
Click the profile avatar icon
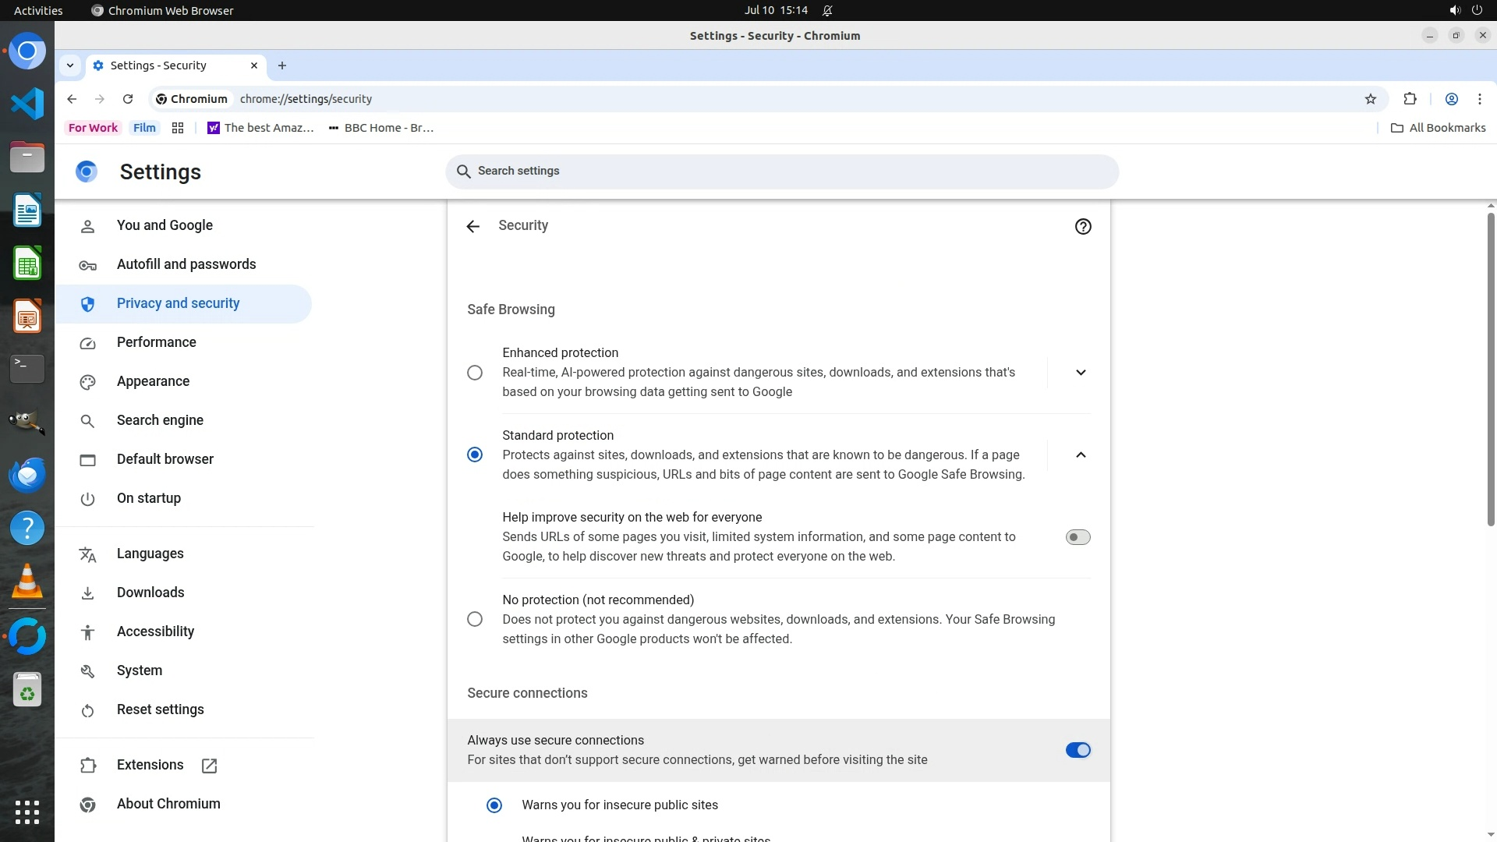coord(1451,99)
